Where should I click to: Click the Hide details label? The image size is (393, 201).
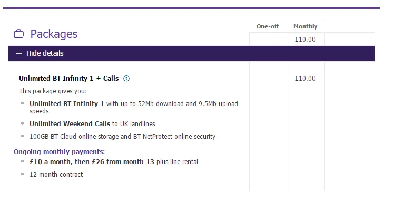(45, 53)
